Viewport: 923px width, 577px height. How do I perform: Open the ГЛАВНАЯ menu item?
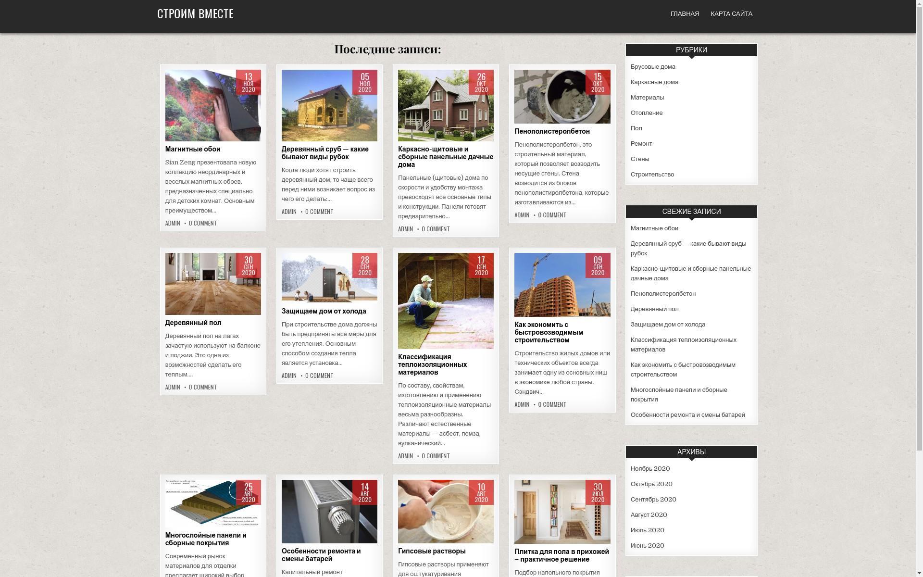[685, 14]
